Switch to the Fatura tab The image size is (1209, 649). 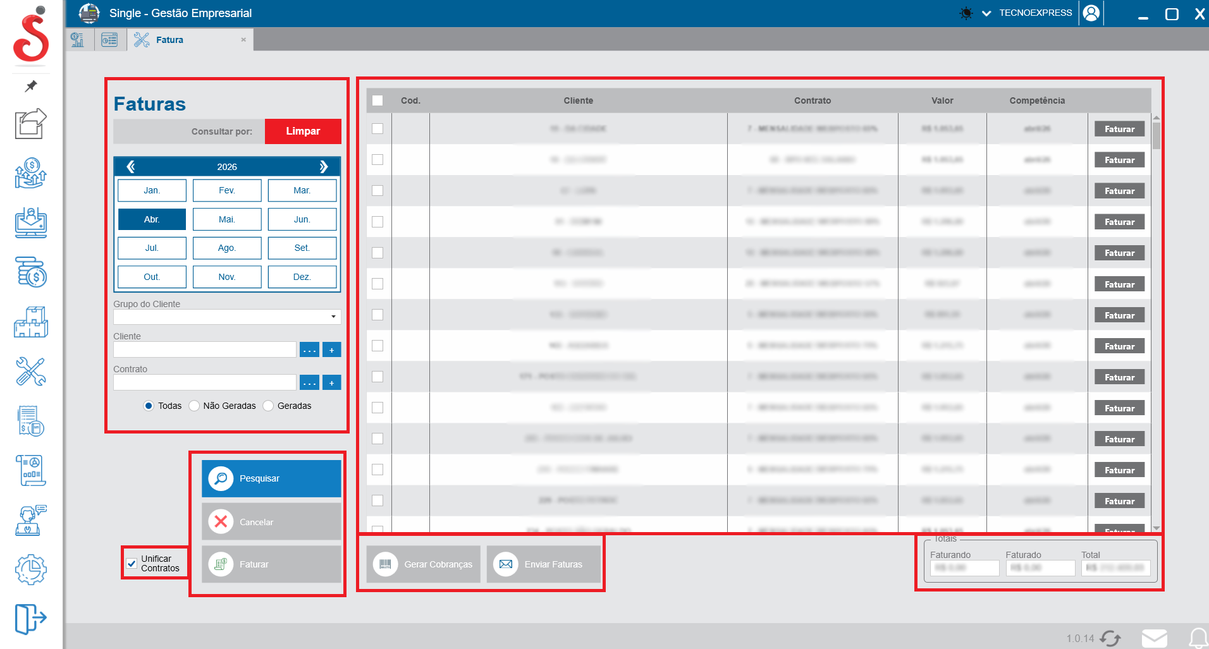click(x=169, y=40)
